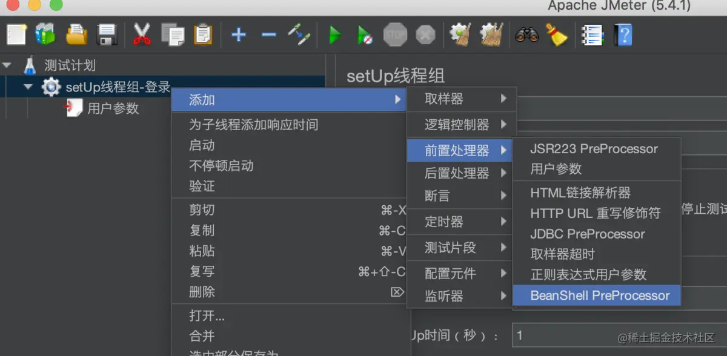Open the 添加 submenu entry
727x356 pixels.
[x=288, y=99]
